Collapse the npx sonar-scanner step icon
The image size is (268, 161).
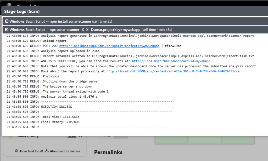click(7, 30)
